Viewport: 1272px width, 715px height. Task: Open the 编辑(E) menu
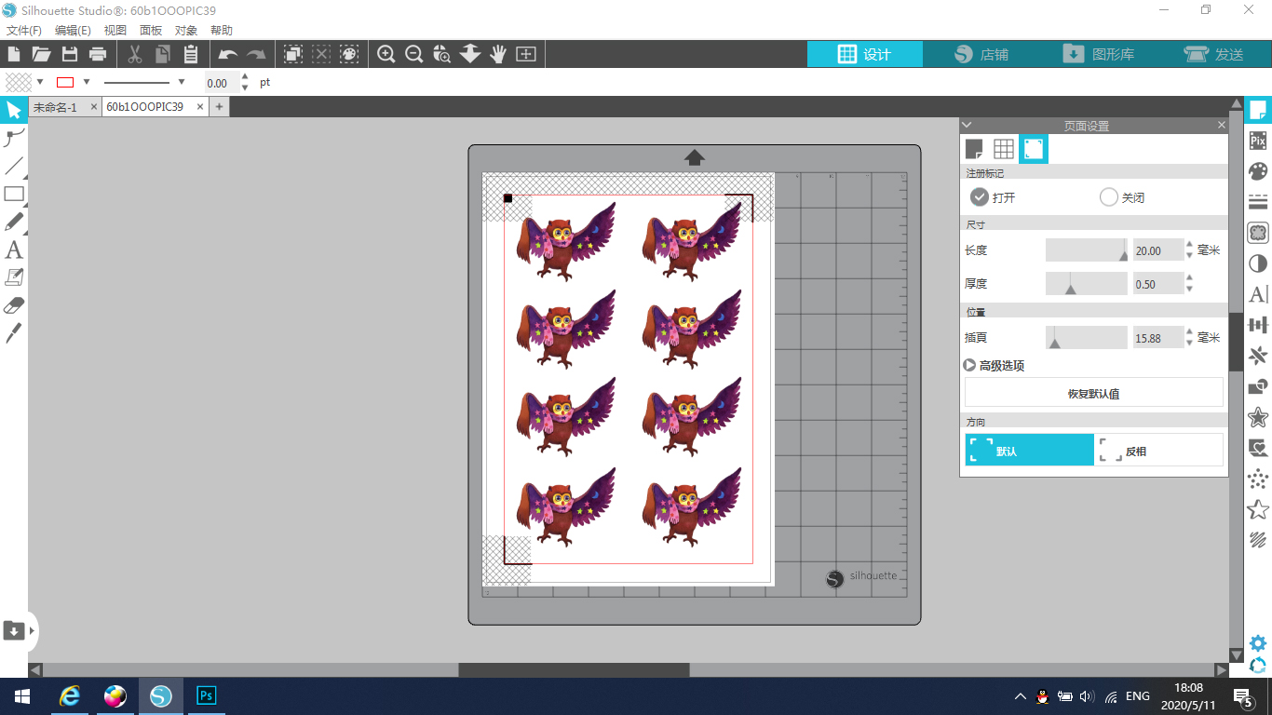click(73, 30)
